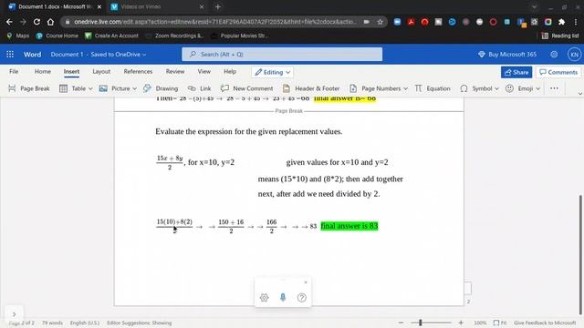Zoom in with the plus button

click(x=461, y=323)
